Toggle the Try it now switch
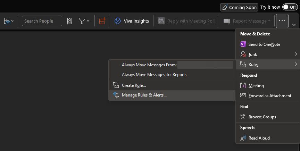Viewport: 300px width, 151px height. 290,7
